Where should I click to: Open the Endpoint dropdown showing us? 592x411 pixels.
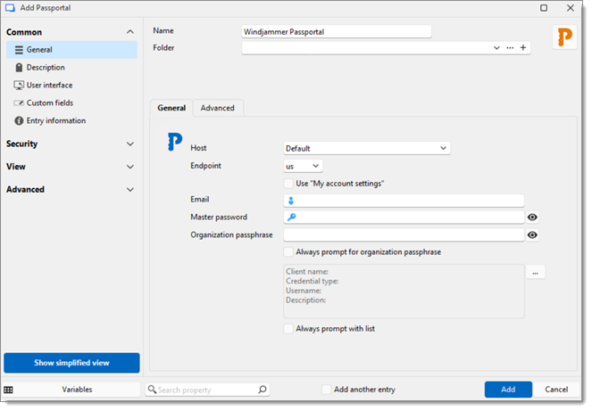[x=304, y=166]
